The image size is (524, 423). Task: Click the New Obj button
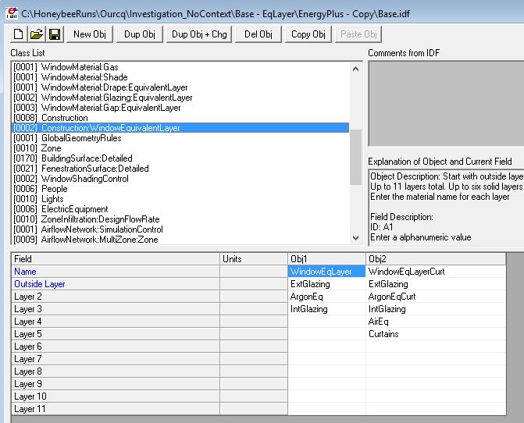point(90,34)
